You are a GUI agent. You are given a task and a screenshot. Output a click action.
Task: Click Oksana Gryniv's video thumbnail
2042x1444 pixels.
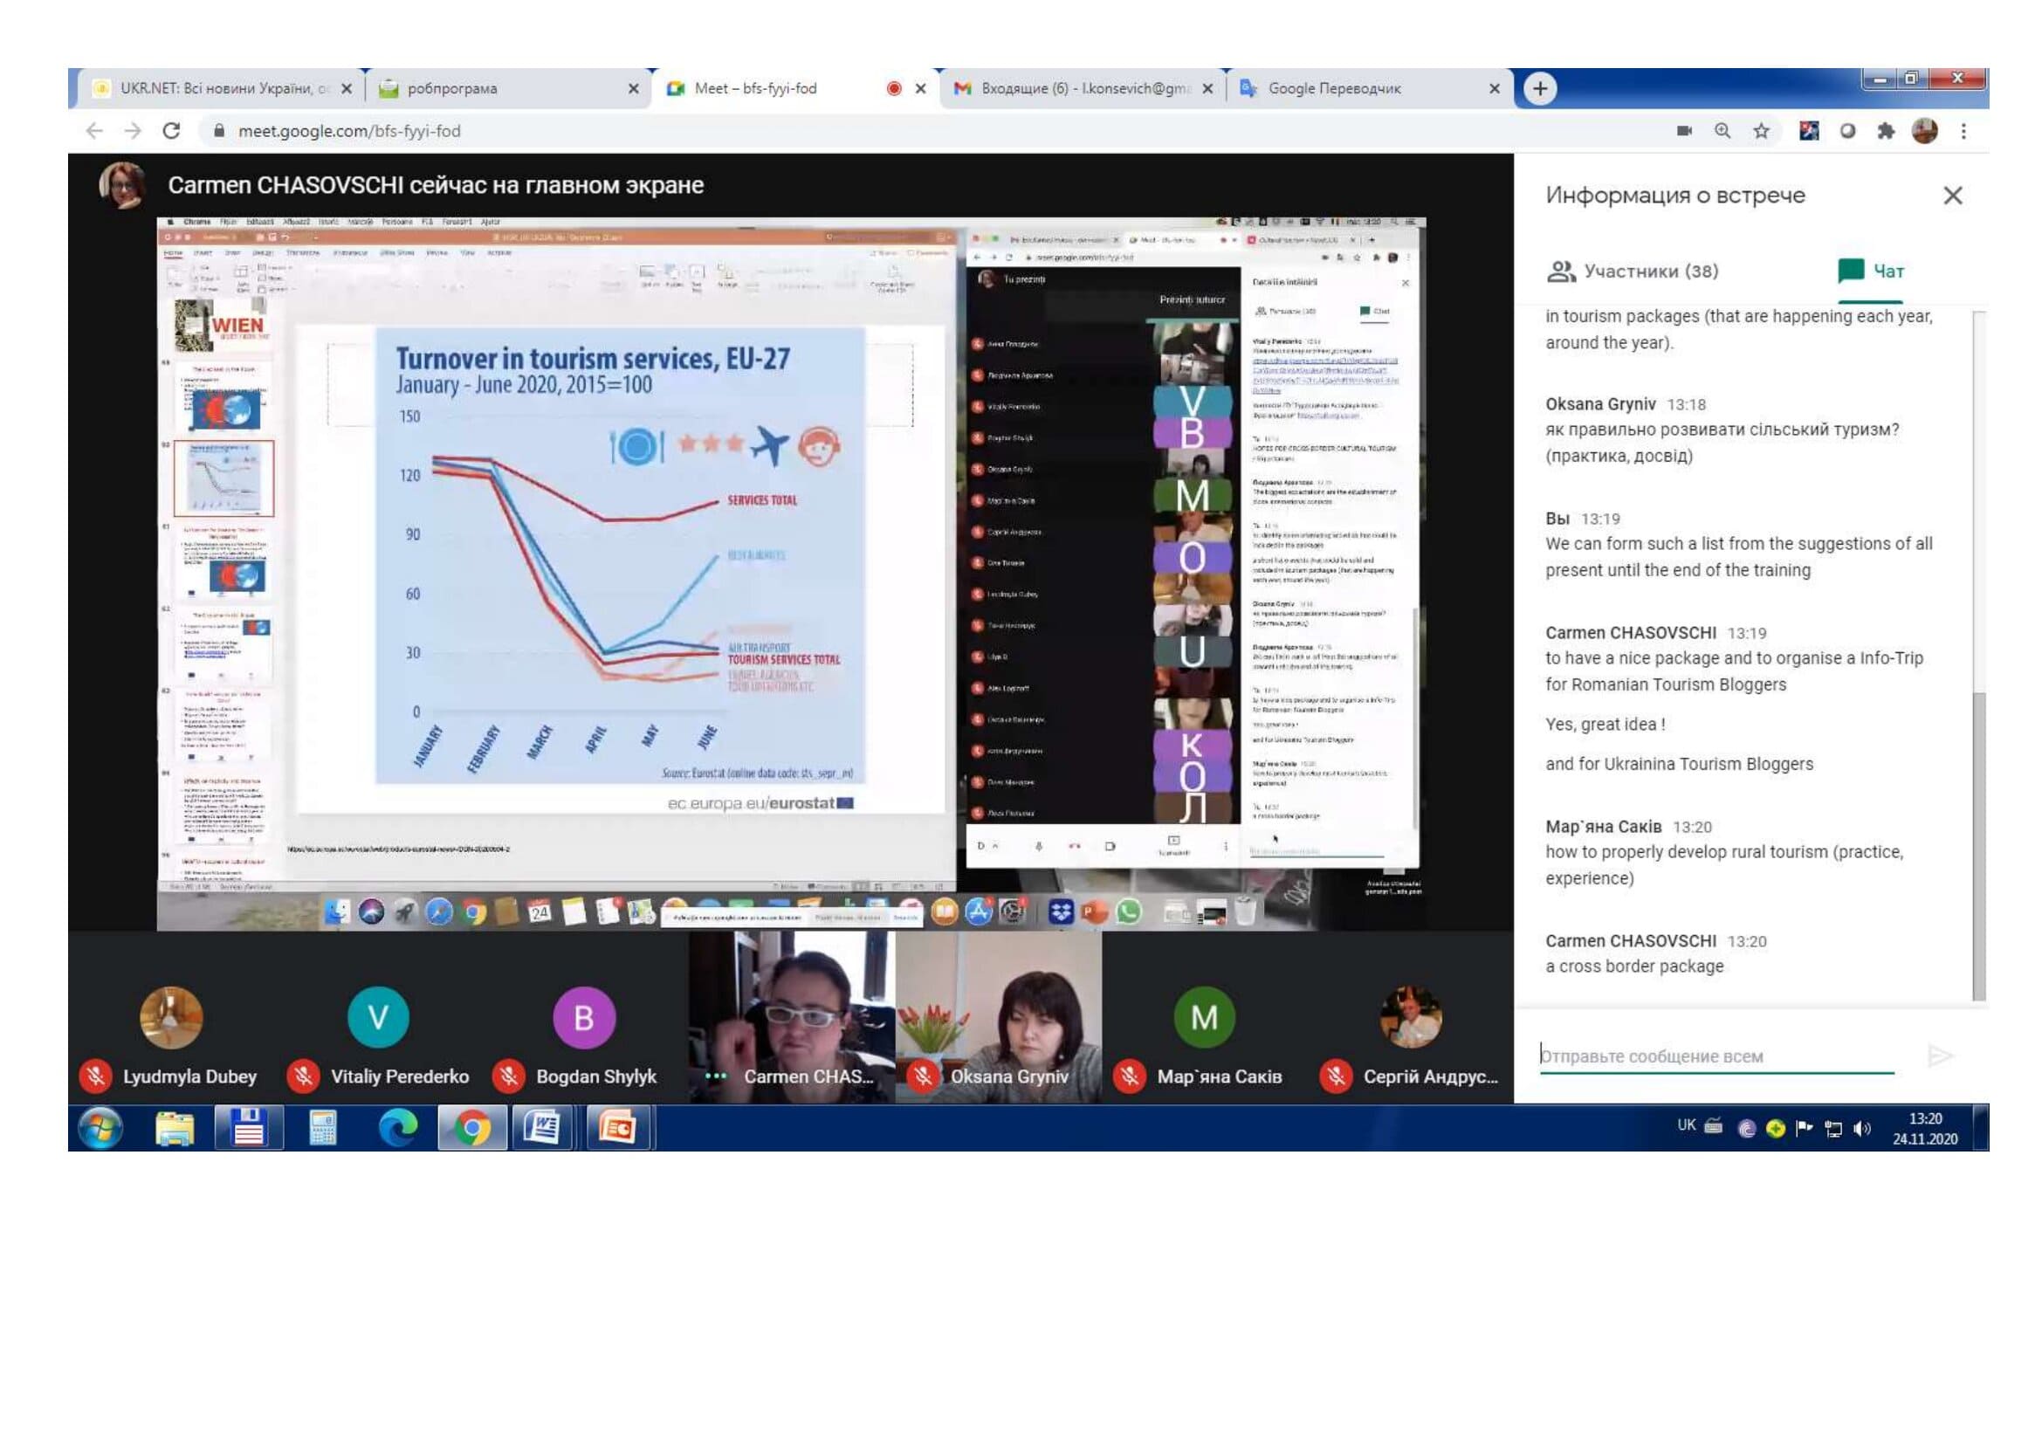pos(999,1018)
